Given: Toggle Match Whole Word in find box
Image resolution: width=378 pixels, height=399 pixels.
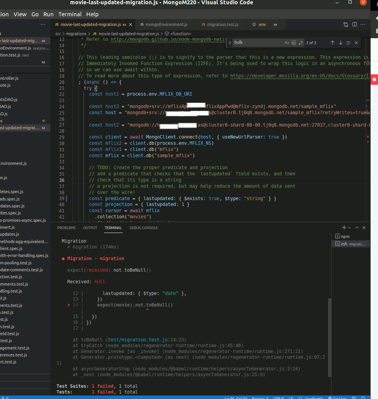Looking at the screenshot, I should pos(294,43).
